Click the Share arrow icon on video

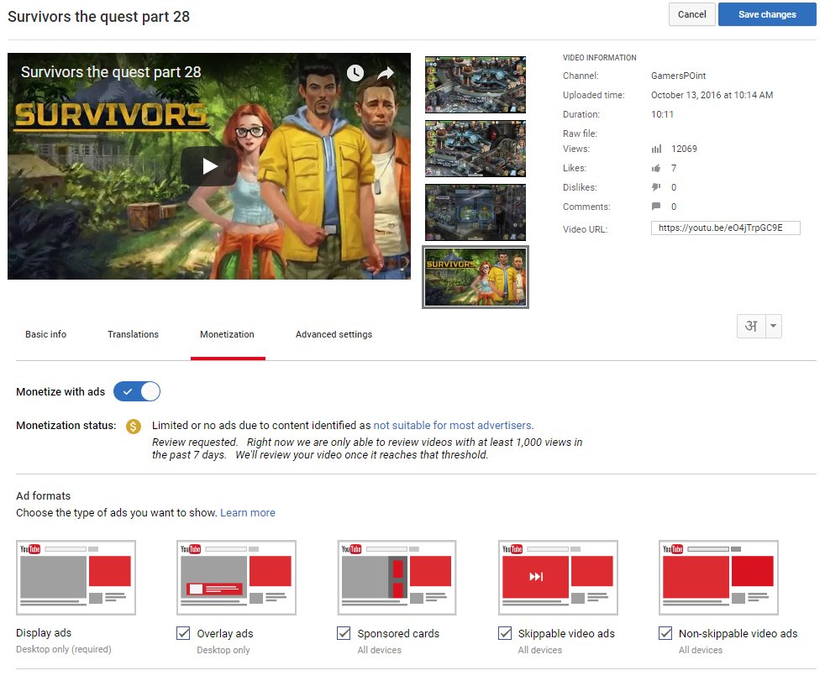pos(386,72)
